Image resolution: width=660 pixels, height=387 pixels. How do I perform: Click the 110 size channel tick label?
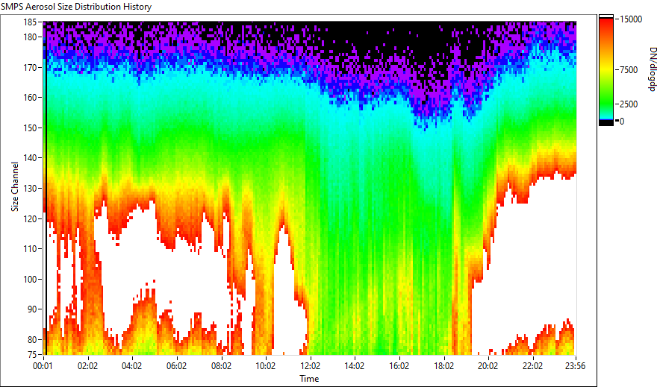[30, 249]
